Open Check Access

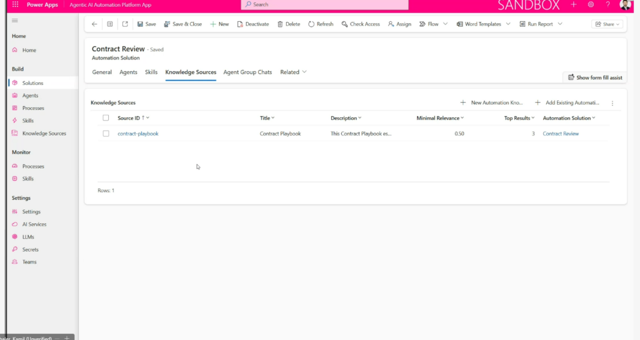point(361,24)
